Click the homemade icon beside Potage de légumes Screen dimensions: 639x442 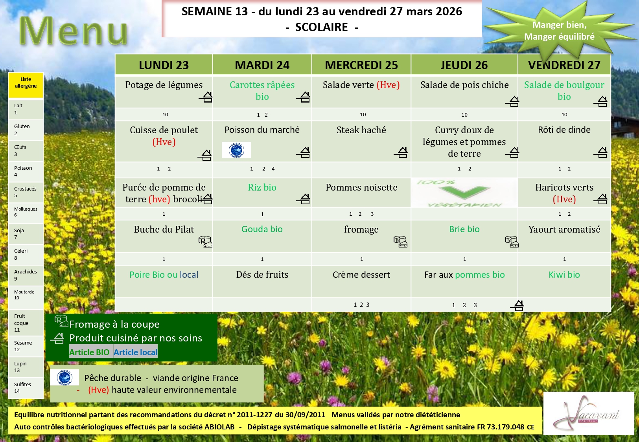tap(206, 97)
